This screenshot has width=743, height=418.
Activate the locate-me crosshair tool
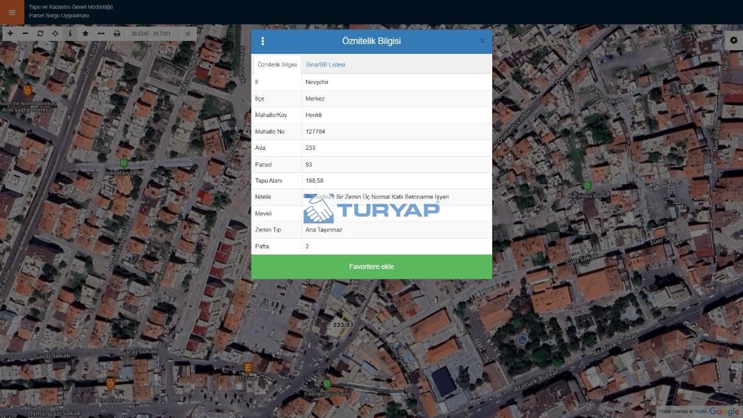(x=55, y=33)
